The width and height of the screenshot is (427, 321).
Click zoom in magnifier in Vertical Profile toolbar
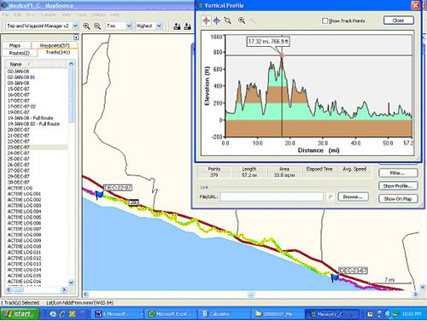point(242,20)
